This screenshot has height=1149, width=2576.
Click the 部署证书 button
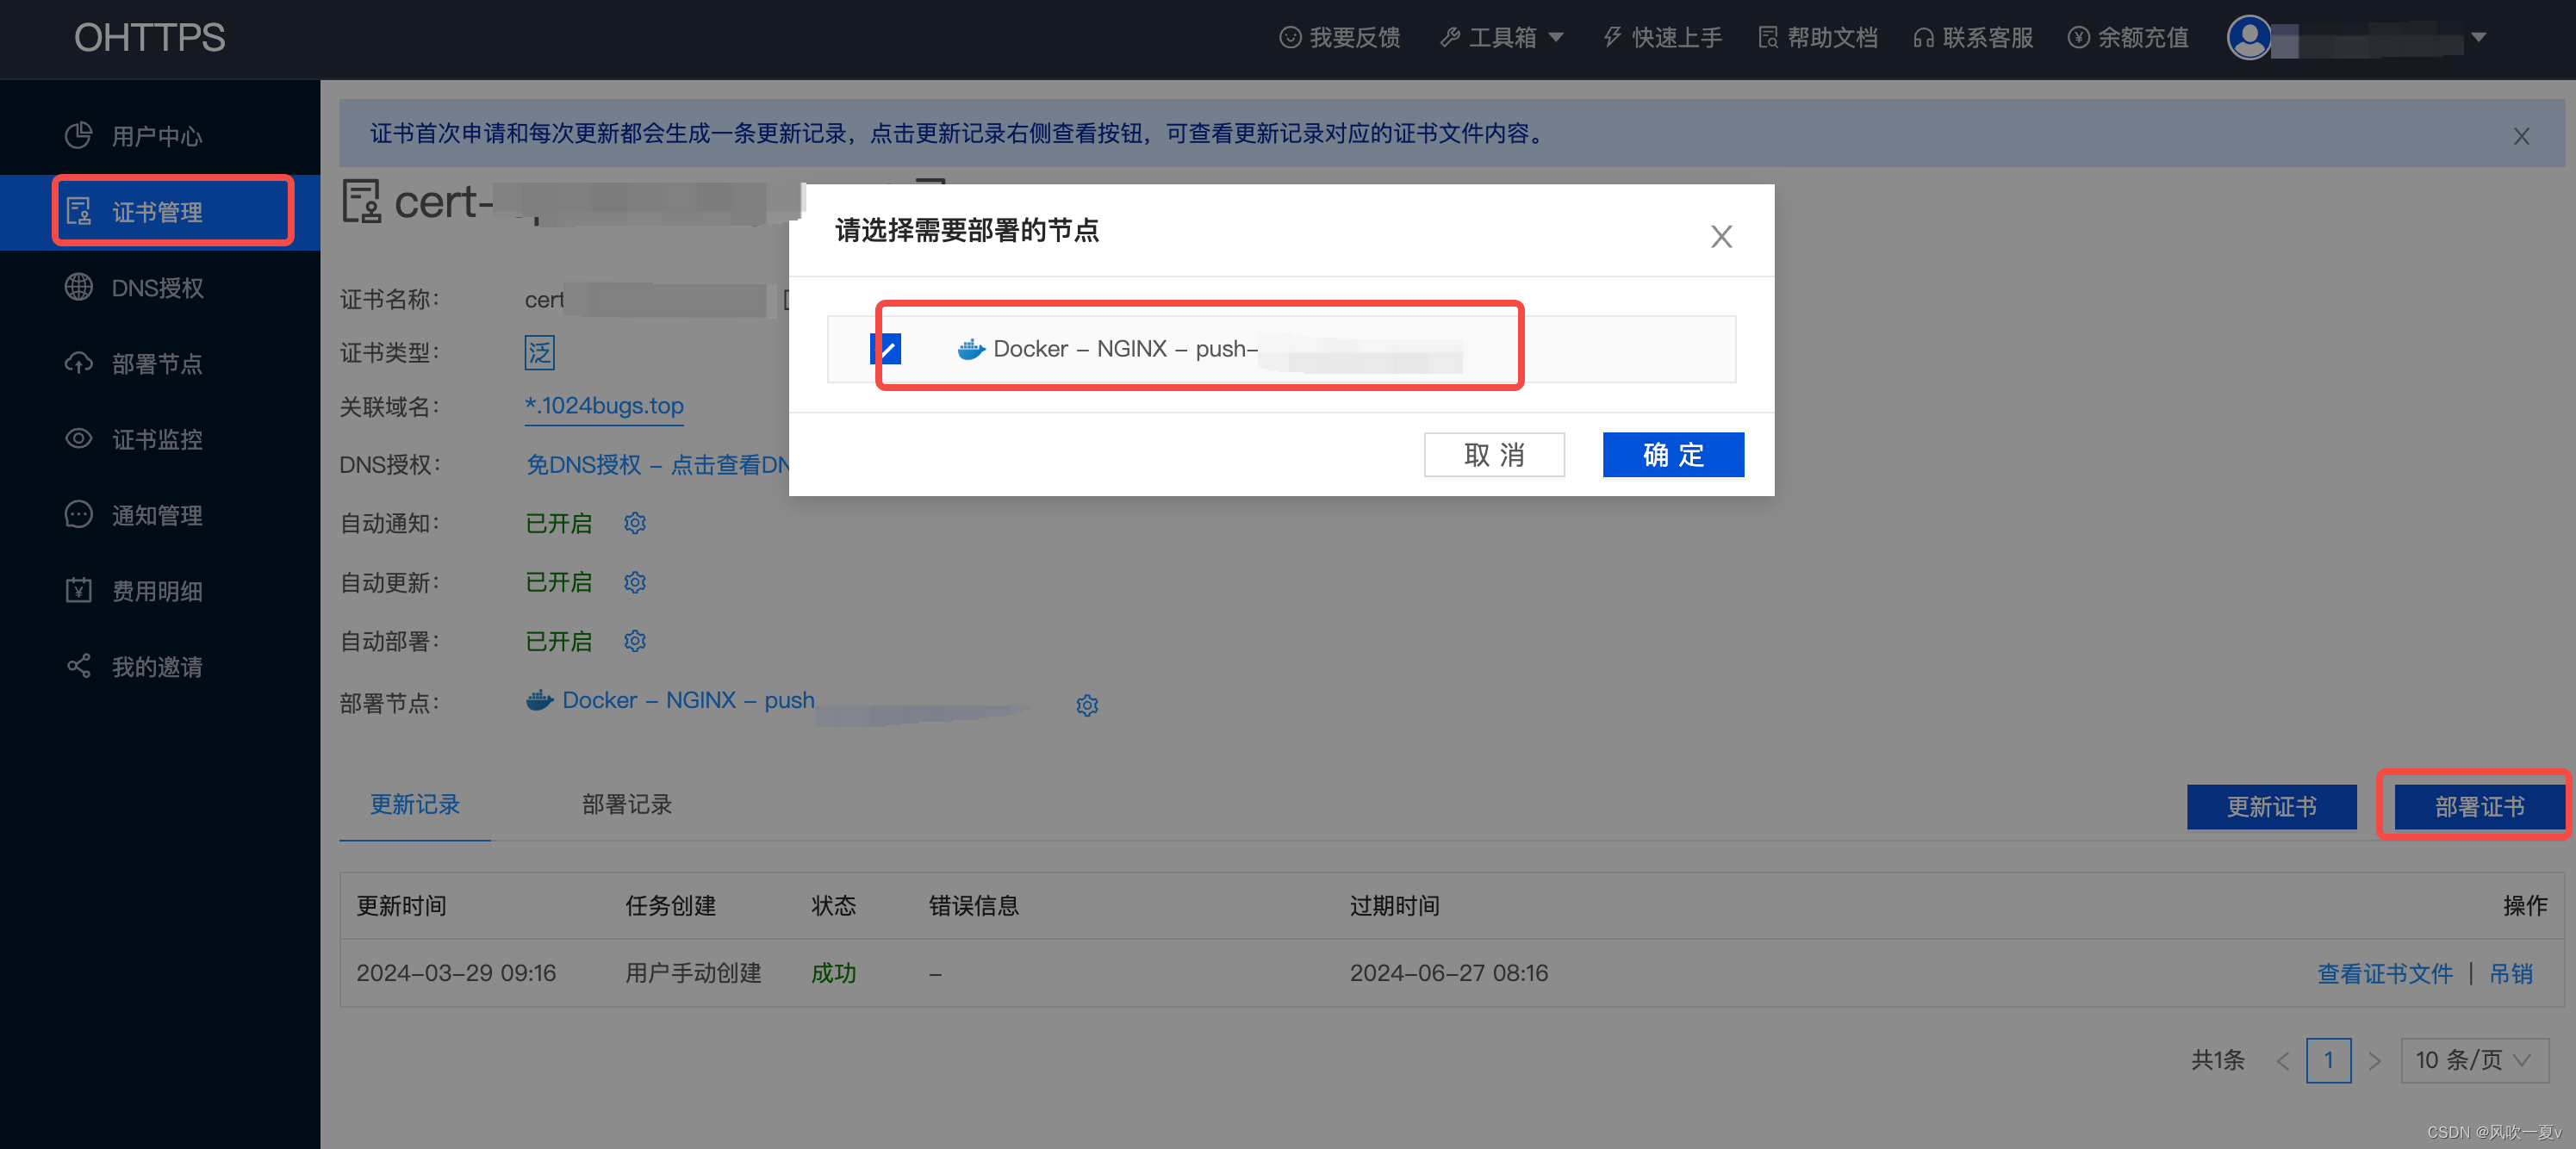click(2479, 807)
